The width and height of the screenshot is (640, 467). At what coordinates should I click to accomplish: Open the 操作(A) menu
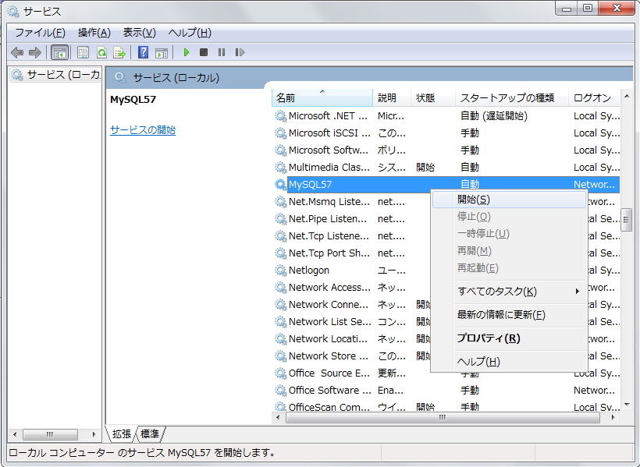[x=94, y=32]
